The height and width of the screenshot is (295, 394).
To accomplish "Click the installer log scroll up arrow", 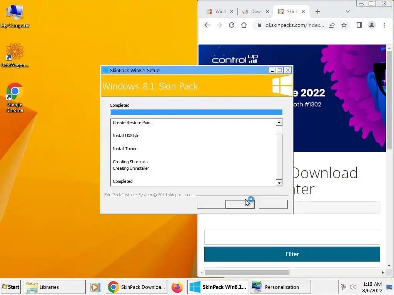I will pos(279,122).
